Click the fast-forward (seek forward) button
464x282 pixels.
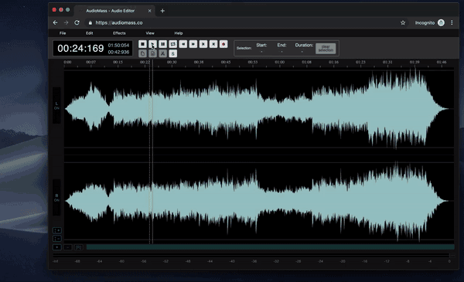[x=193, y=44]
